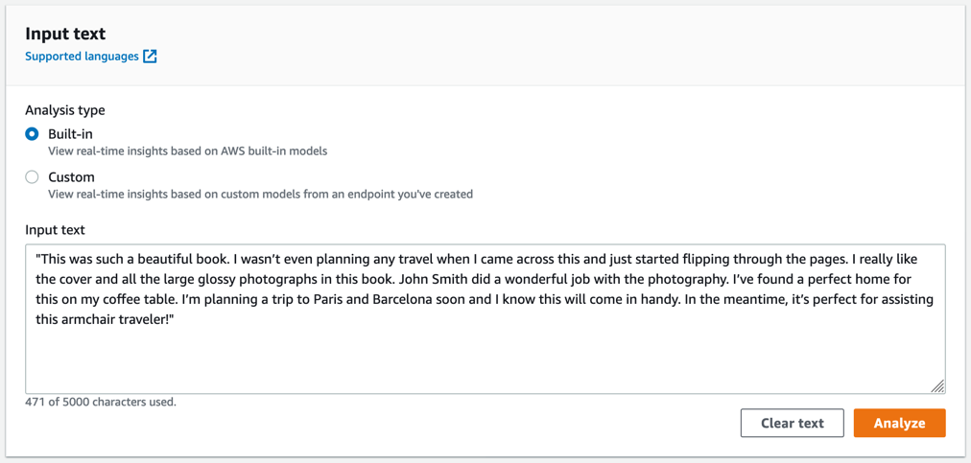Open the Supported languages link

[82, 57]
